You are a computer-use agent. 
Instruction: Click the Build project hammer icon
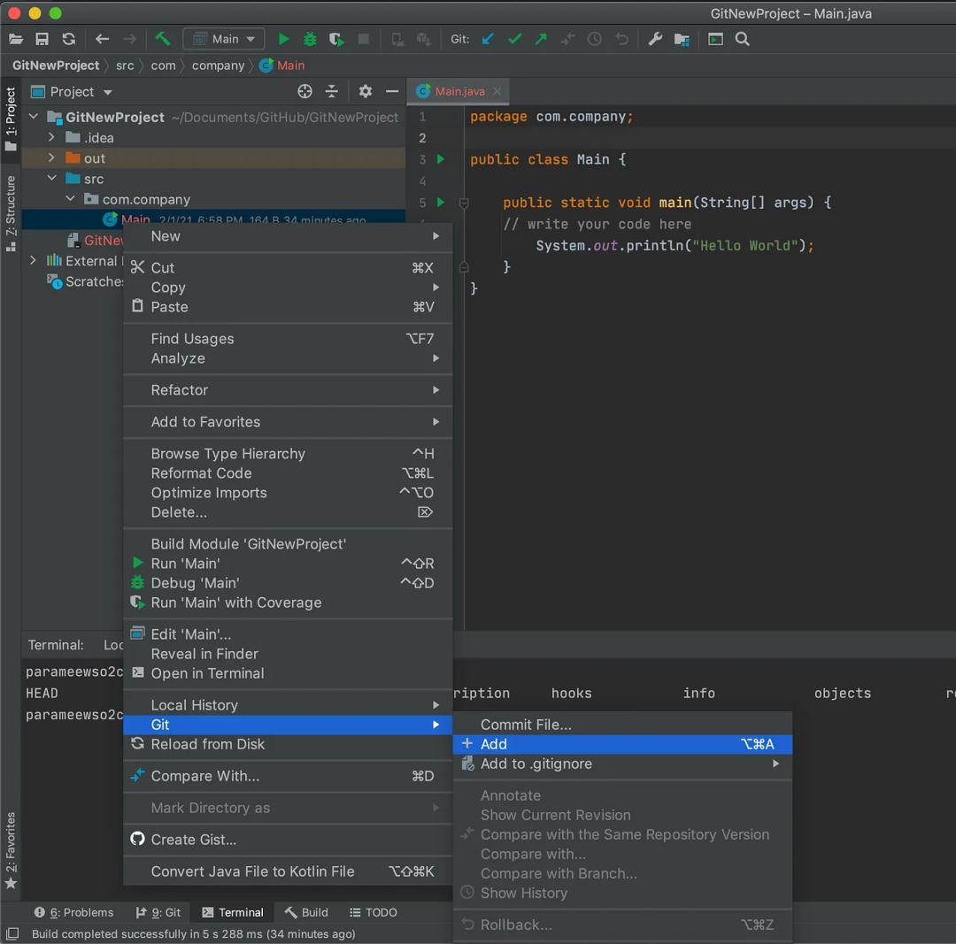coord(162,40)
